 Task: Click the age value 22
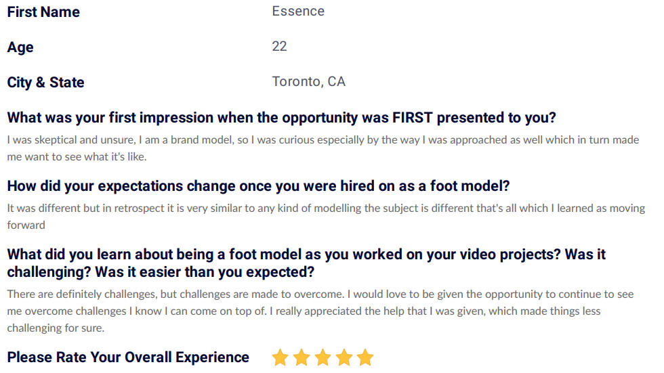pyautogui.click(x=279, y=46)
